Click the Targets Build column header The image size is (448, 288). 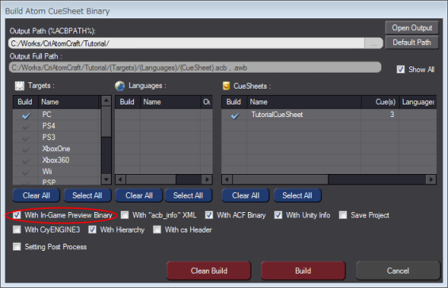pyautogui.click(x=25, y=102)
